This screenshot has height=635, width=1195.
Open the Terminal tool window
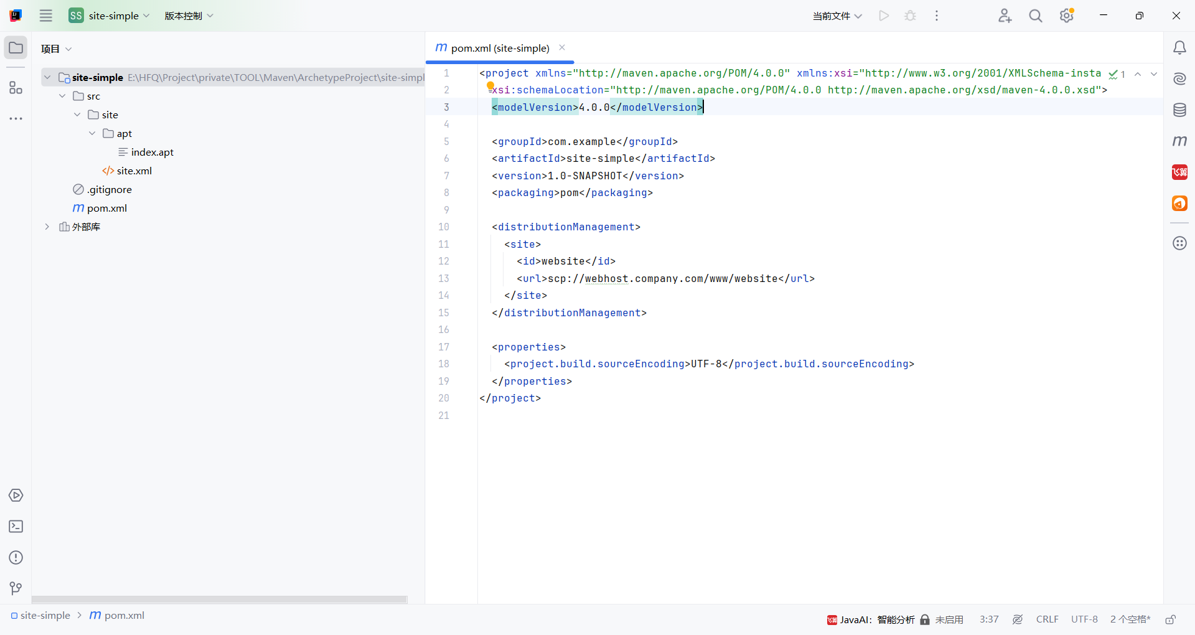(16, 527)
